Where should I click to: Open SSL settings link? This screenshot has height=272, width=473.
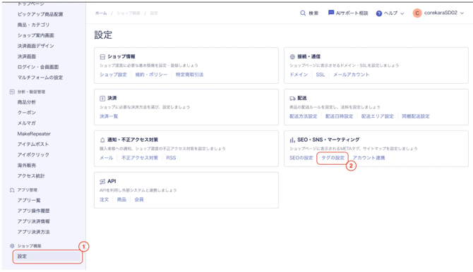(321, 75)
